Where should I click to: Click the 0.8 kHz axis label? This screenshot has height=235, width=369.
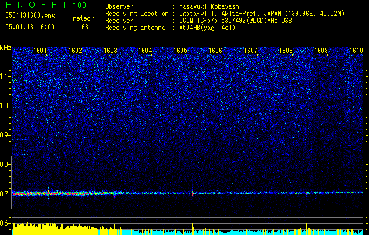coord(5,164)
